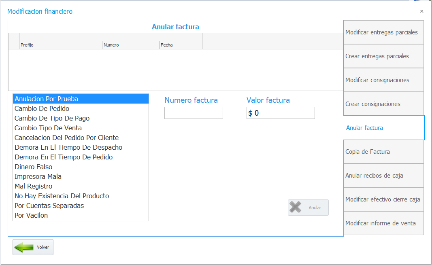Open Modificar informe de venta tab
432x265 pixels.
pyautogui.click(x=383, y=223)
